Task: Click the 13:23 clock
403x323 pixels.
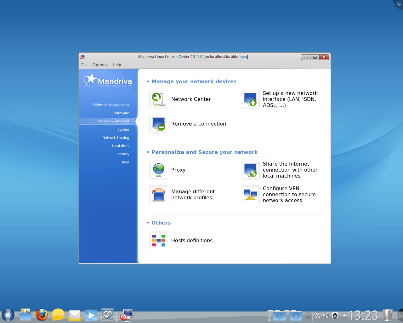Action: [x=363, y=315]
